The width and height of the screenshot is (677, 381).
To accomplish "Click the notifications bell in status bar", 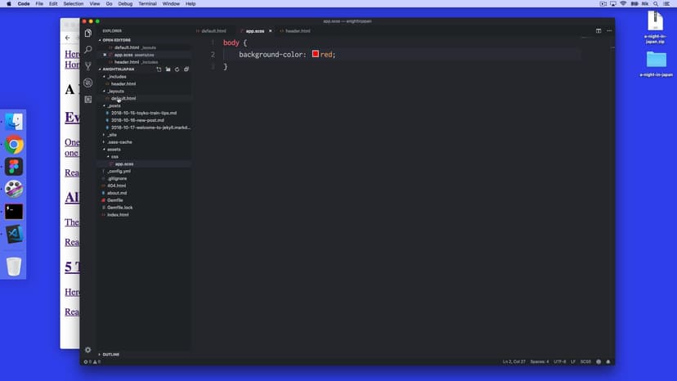I will 608,361.
